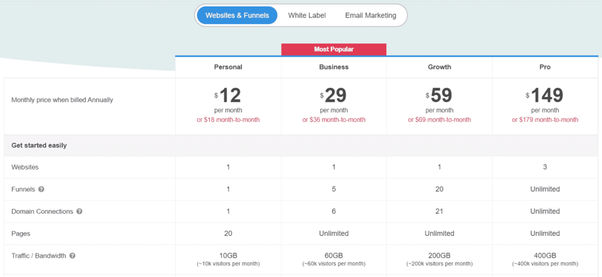This screenshot has height=277, width=602.
Task: Click the Personal 10GB bandwidth value
Action: coord(228,256)
